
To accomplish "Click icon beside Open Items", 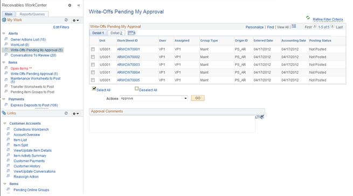I will click(6, 68).
